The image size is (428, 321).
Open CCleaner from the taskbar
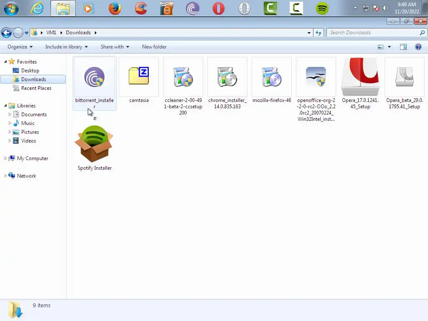[x=141, y=8]
